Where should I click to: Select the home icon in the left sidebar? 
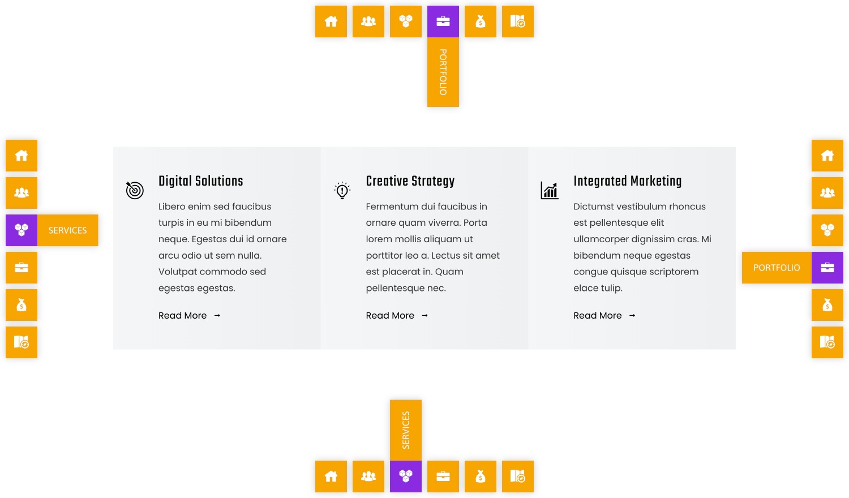click(21, 156)
